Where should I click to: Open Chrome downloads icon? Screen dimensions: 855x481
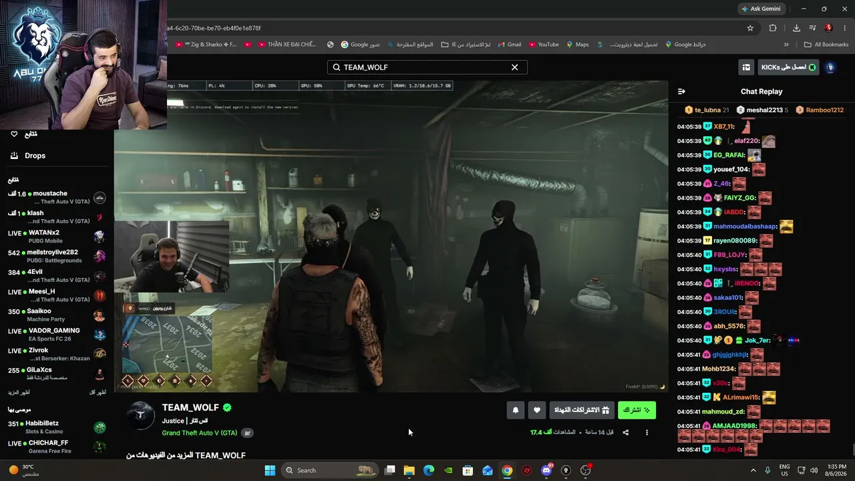point(796,28)
